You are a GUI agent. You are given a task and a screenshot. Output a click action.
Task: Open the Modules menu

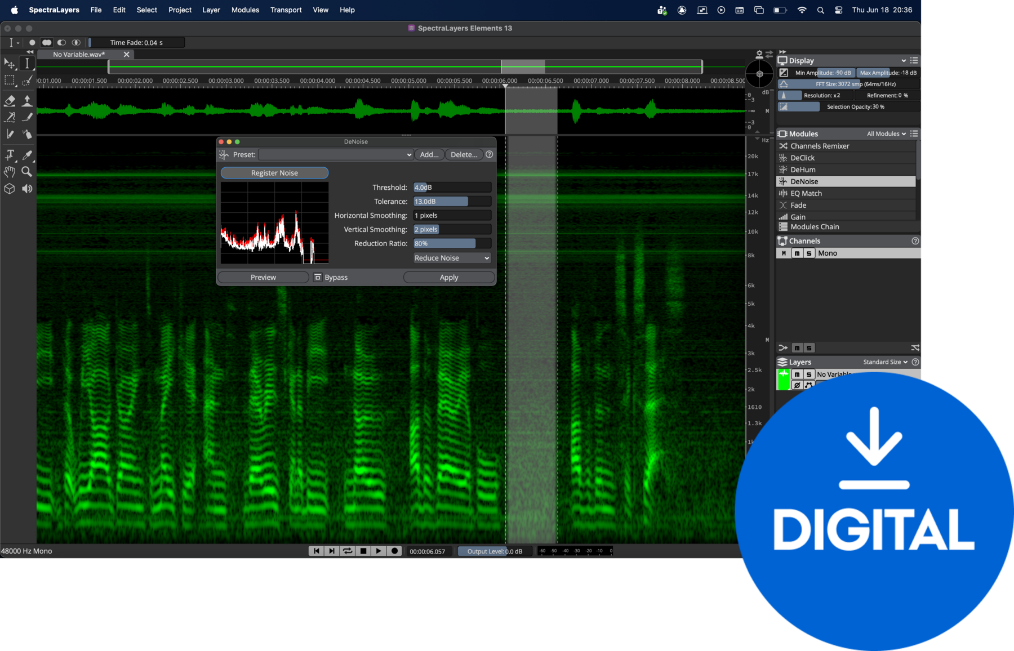click(245, 10)
